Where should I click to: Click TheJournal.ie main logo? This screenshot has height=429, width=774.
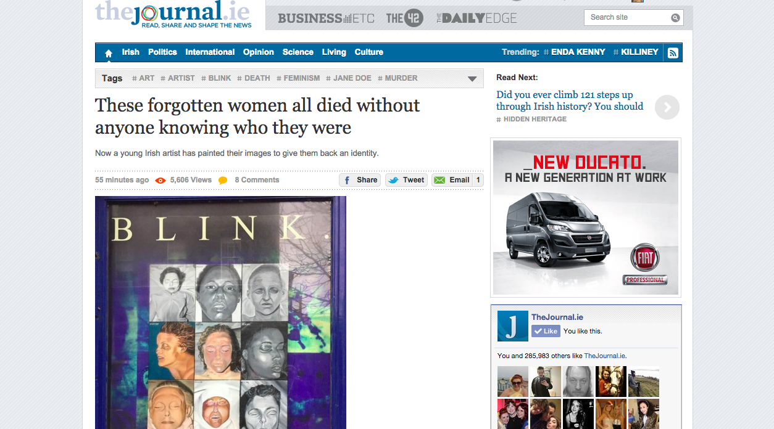click(x=172, y=14)
